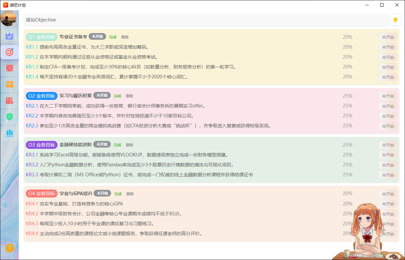Click the right-side 未开始 button on O2 header row

[x=388, y=96]
